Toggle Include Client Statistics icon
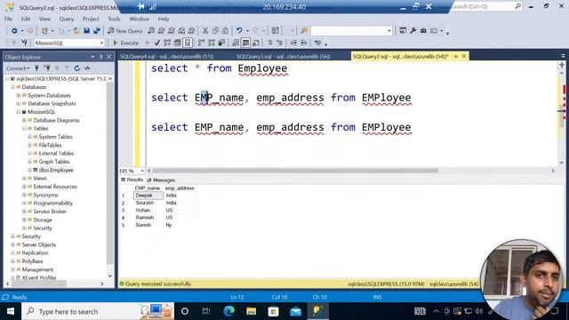The image size is (569, 320). 221,43
